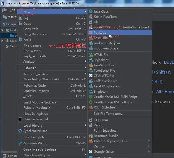Click the Dialog form icon
174x158 pixels.
(91, 125)
